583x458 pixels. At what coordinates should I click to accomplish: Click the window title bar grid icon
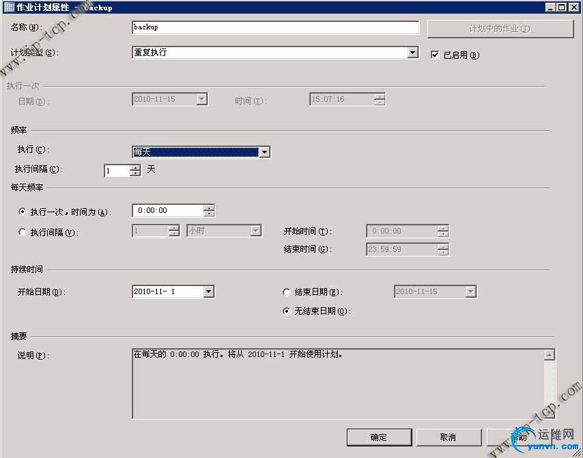pos(9,7)
